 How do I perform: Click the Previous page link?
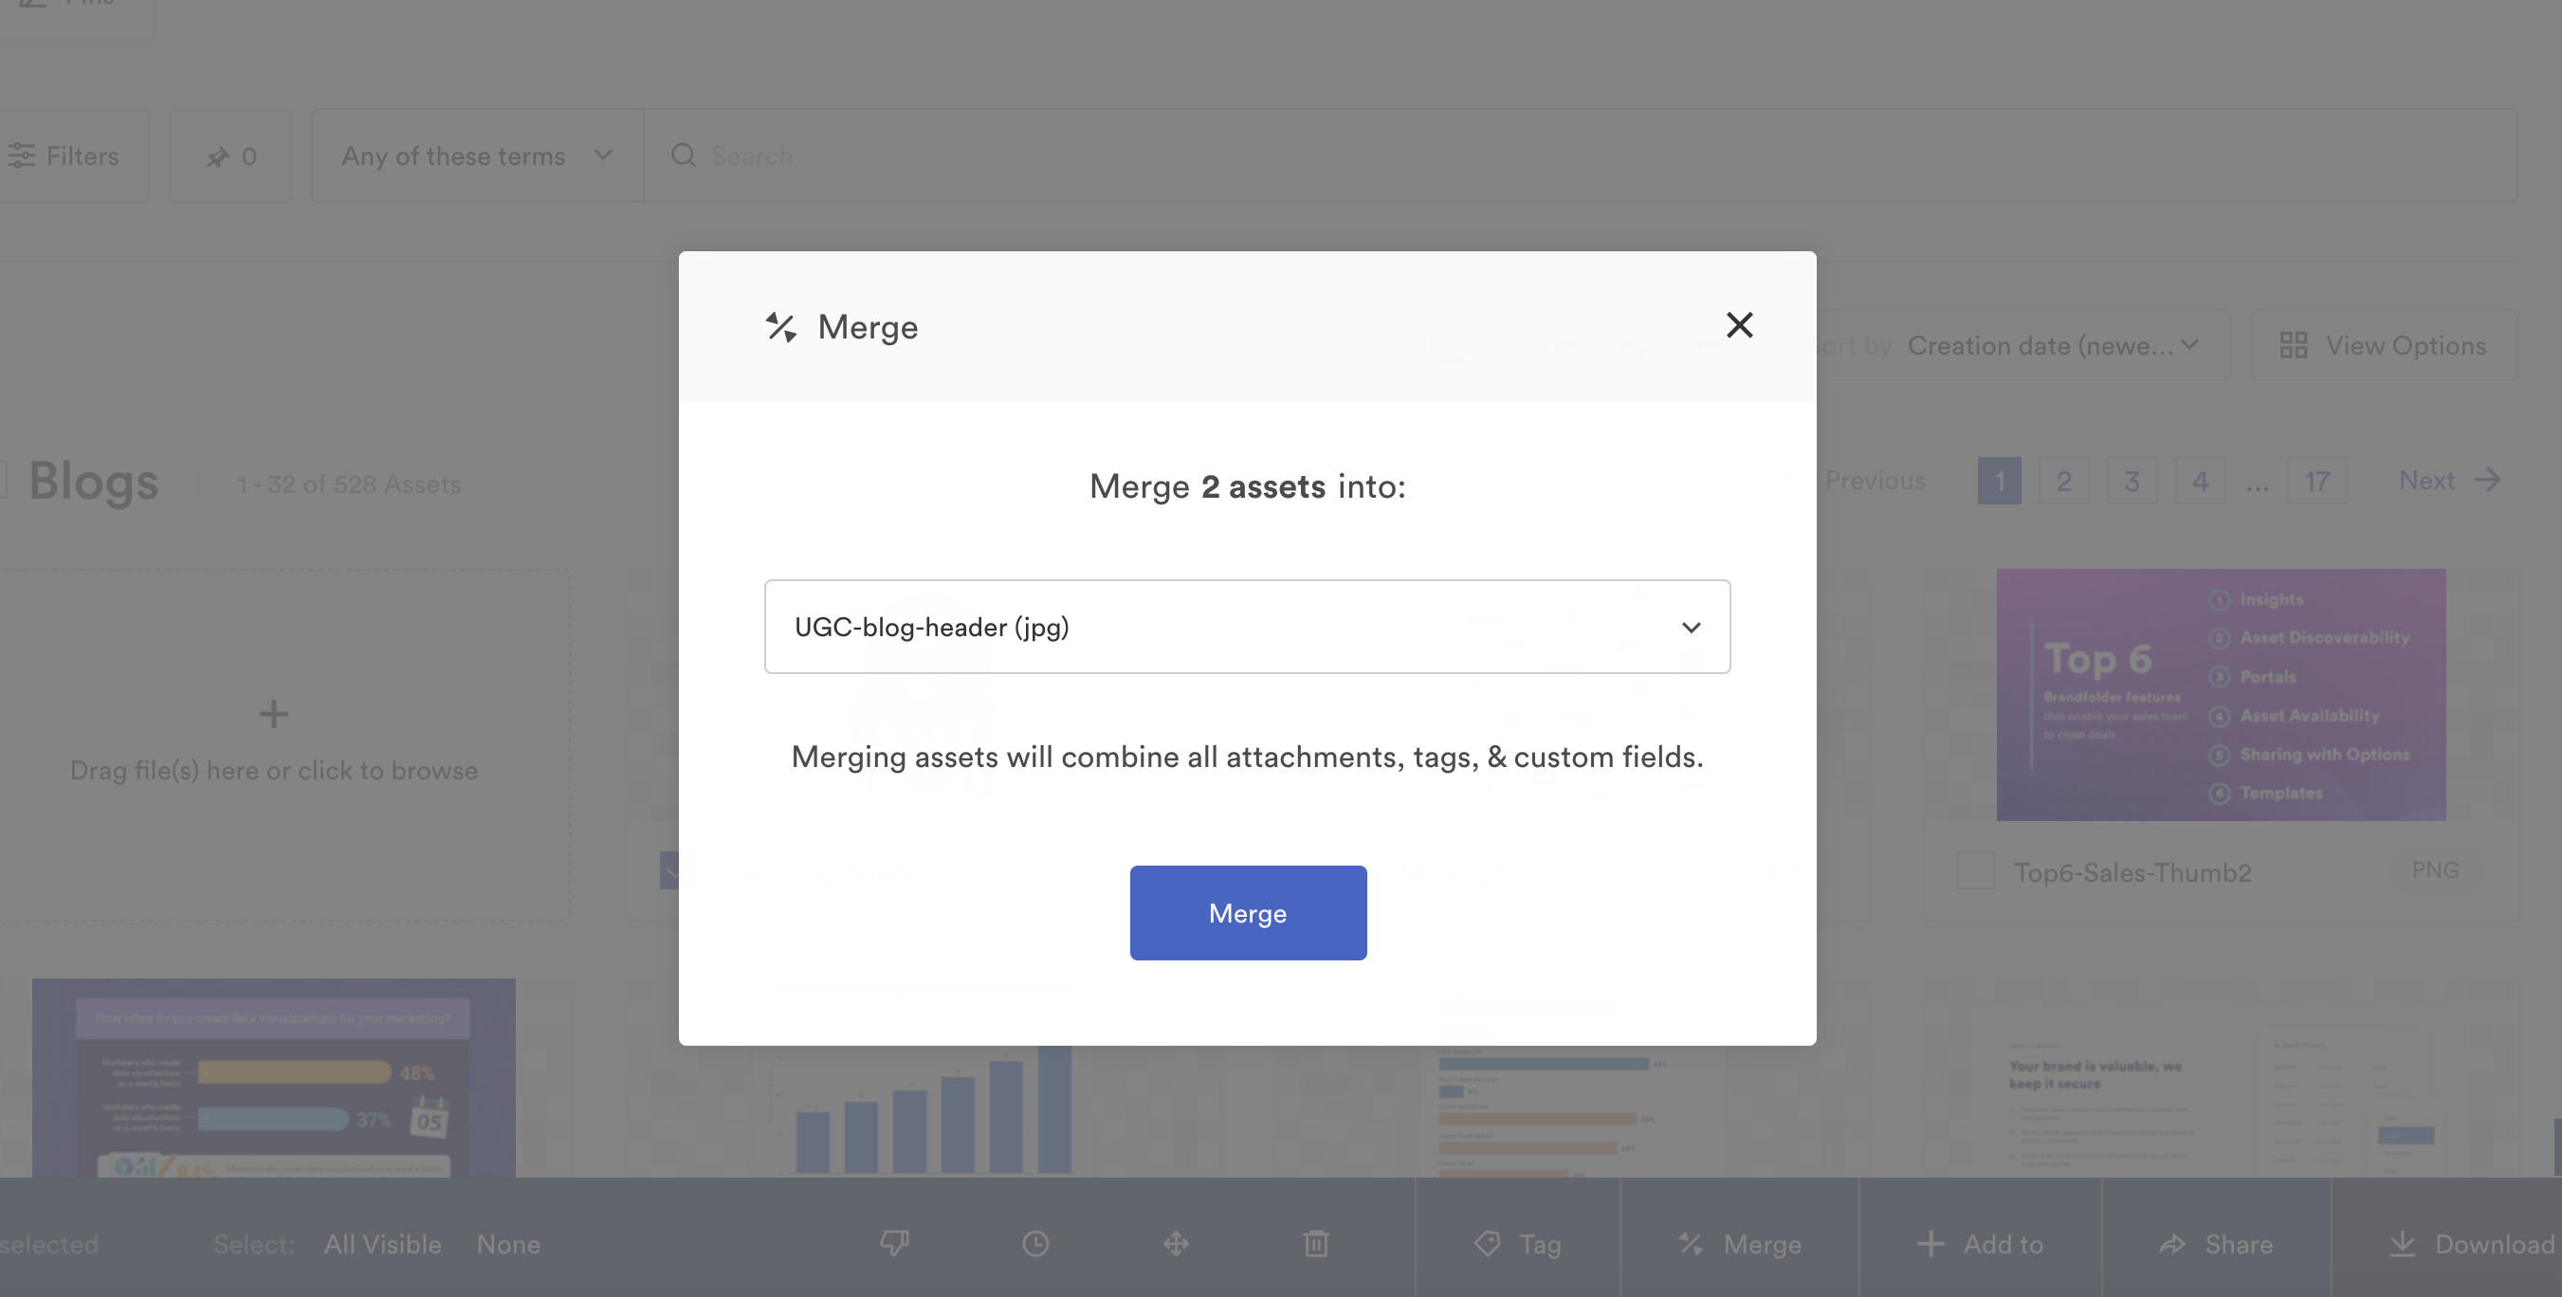tap(1874, 481)
